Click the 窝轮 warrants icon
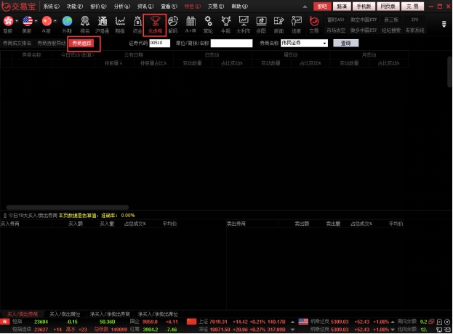This screenshot has height=334, width=453. coord(208,24)
